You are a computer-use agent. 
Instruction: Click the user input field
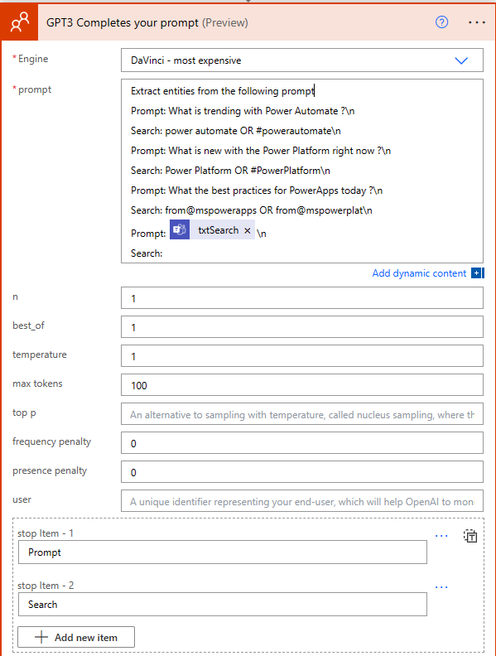[x=302, y=501]
